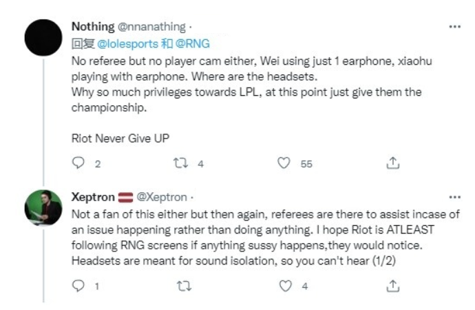Reply to Nothing's tweet
The image size is (475, 310).
click(77, 163)
